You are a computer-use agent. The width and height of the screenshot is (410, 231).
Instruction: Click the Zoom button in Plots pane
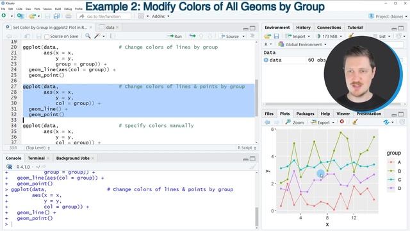[295, 123]
